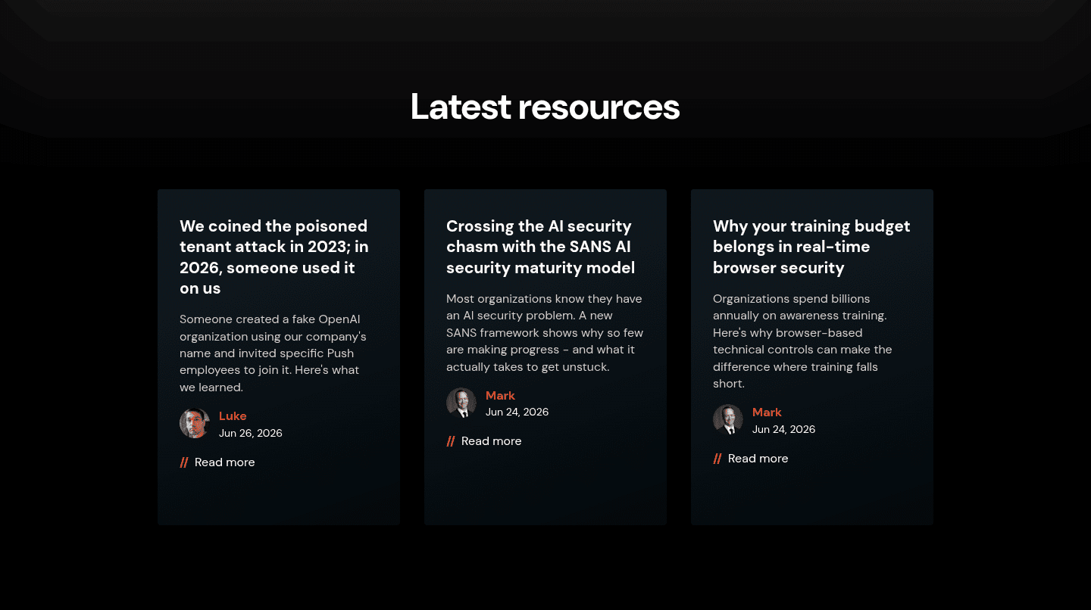1091x610 pixels.
Task: Click Read more on the SANS AI article
Action: coord(491,441)
